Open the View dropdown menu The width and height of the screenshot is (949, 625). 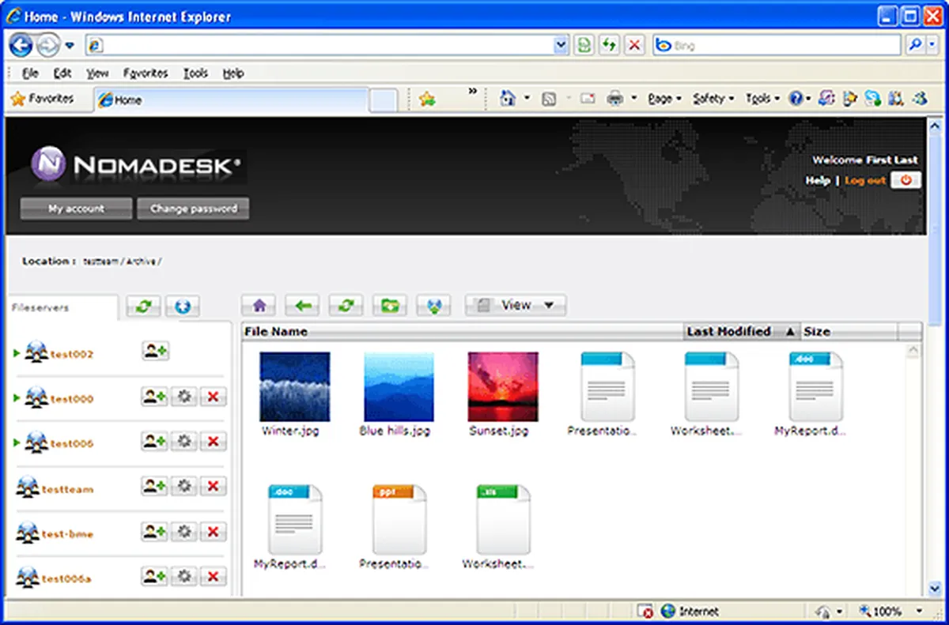click(516, 305)
